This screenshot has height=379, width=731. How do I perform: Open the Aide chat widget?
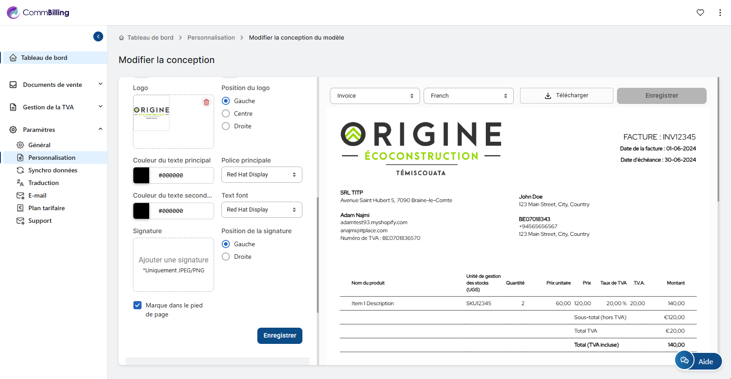pos(698,361)
